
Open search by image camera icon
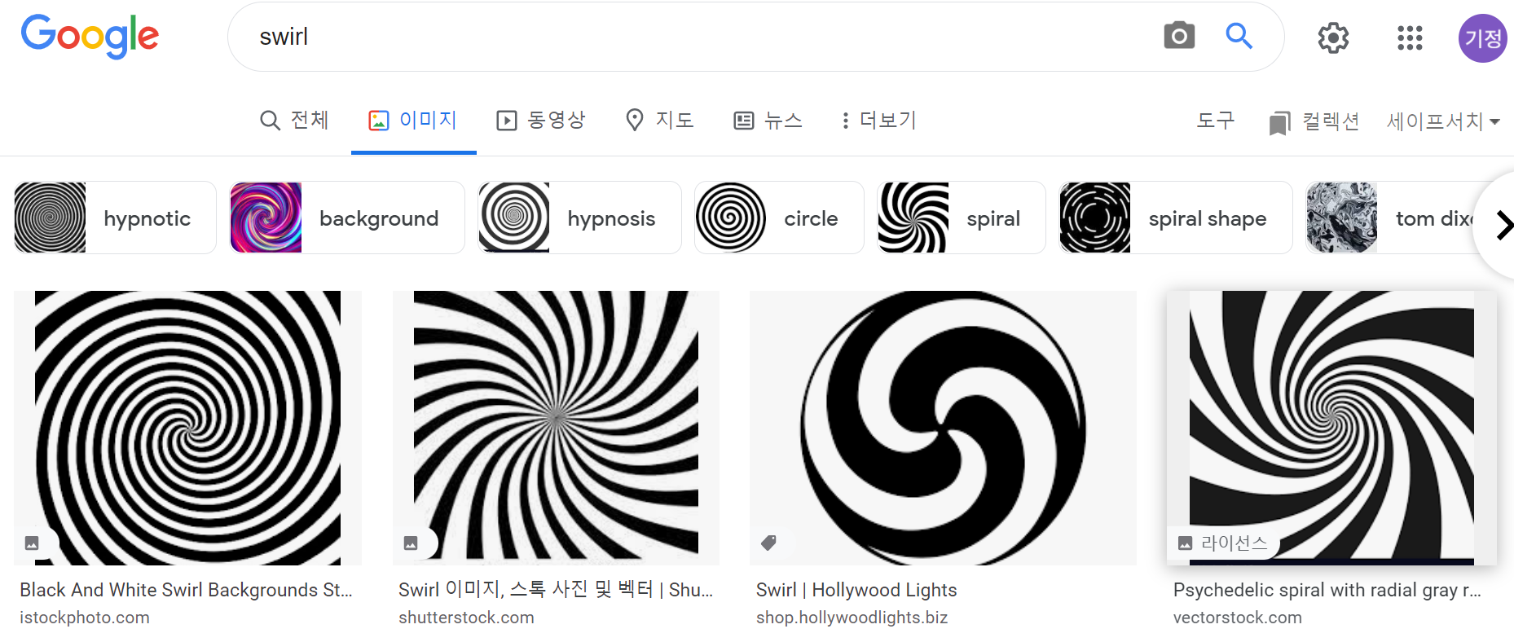pos(1178,36)
